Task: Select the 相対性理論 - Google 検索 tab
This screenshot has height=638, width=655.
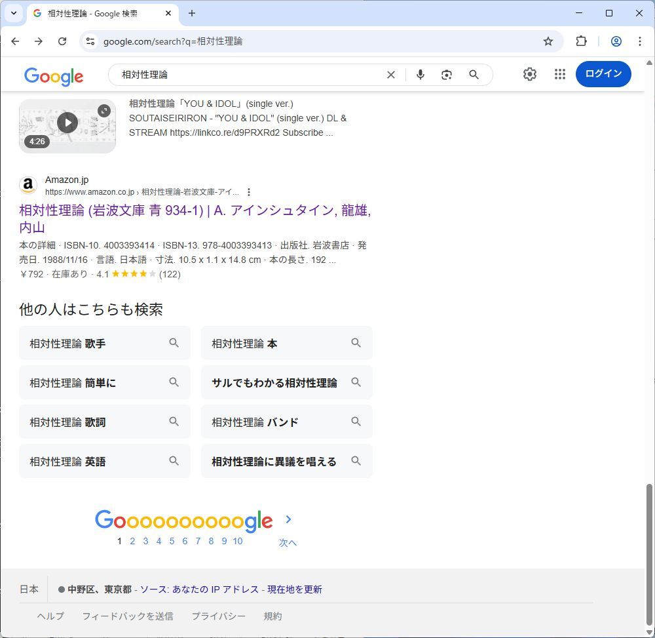Action: (x=103, y=13)
